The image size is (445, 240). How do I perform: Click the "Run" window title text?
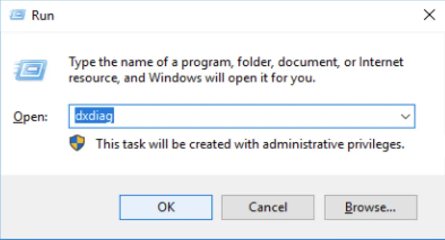(x=43, y=16)
